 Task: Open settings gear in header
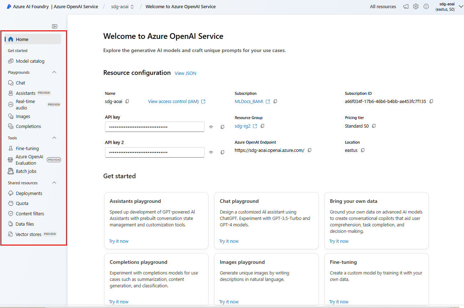(416, 6)
